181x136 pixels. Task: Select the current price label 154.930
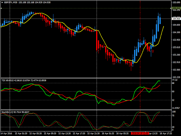[x=176, y=19]
